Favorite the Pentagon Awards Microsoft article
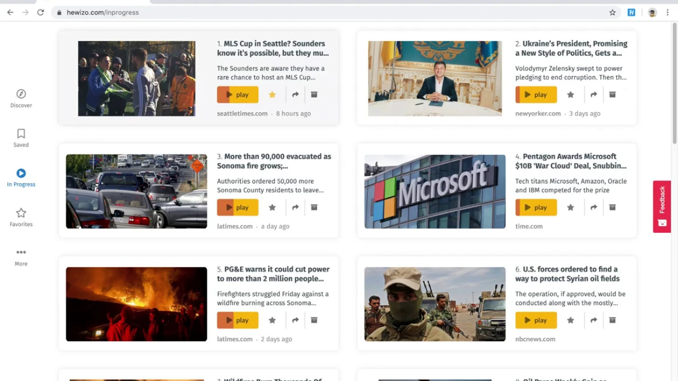Viewport: 678px width, 381px height. tap(570, 207)
